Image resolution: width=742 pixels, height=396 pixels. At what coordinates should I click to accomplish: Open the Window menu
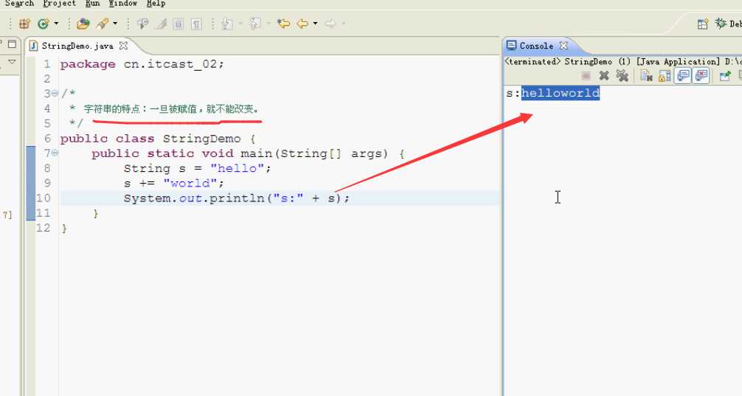click(123, 3)
